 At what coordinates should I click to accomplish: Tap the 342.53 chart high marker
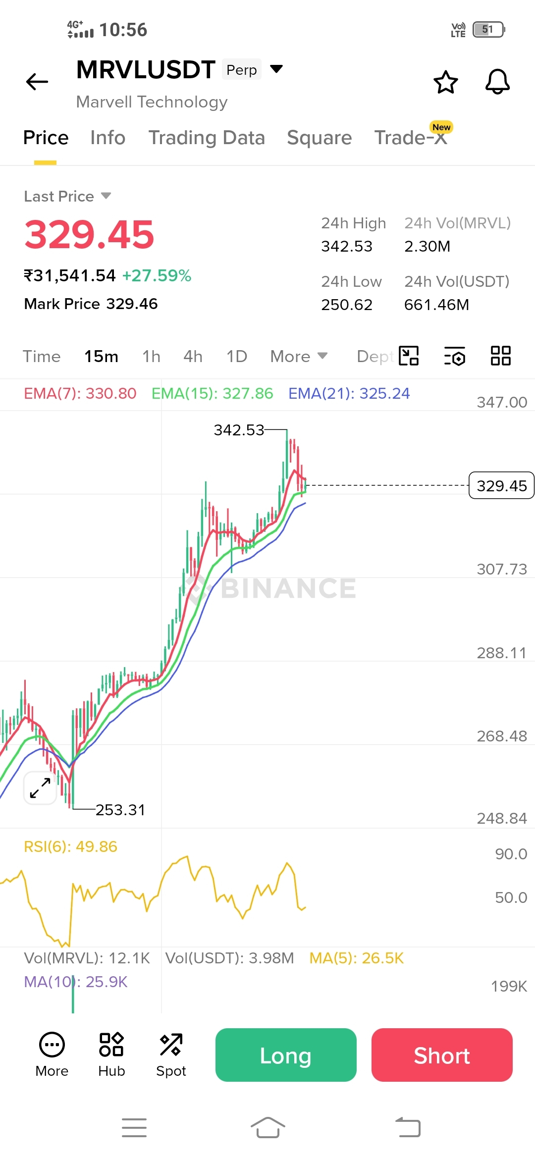(x=239, y=430)
